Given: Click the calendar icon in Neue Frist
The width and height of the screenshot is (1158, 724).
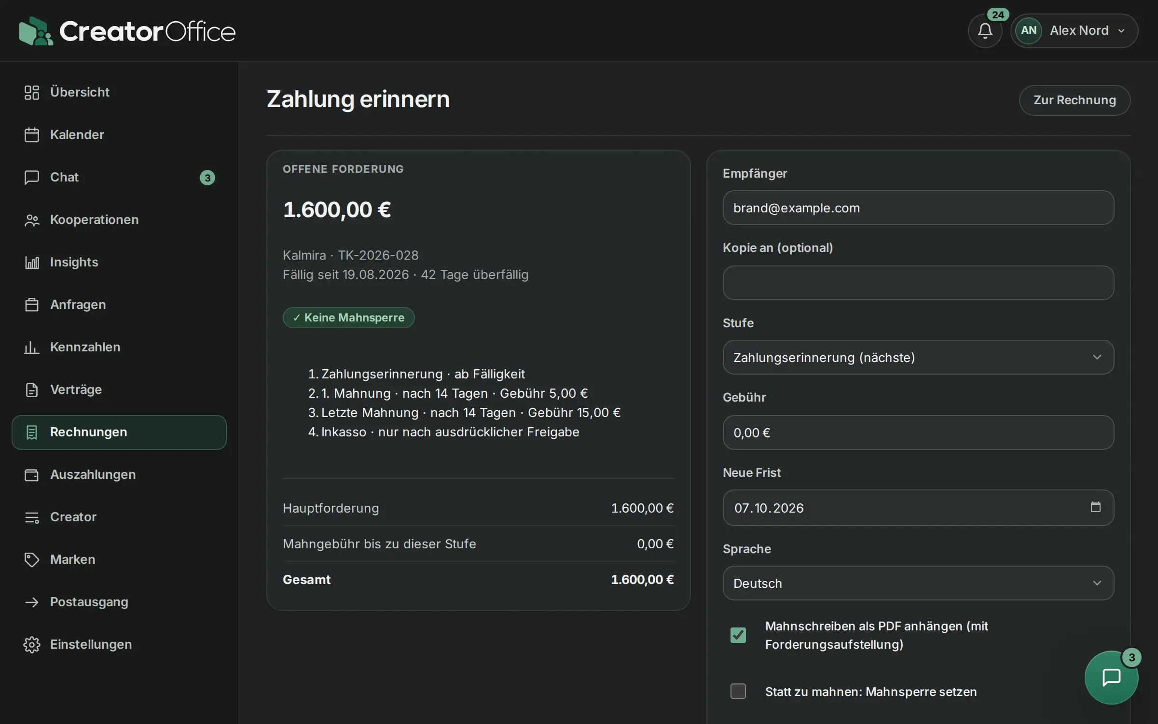Looking at the screenshot, I should click(x=1095, y=507).
